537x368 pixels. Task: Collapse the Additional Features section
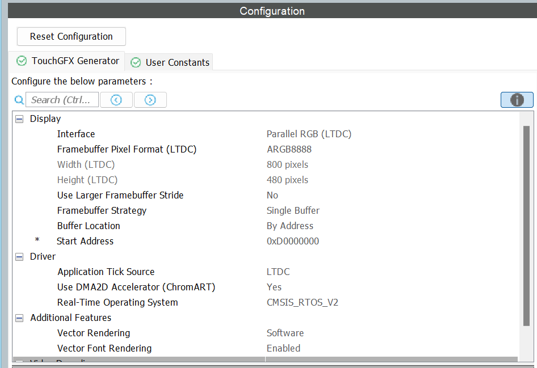pos(19,318)
